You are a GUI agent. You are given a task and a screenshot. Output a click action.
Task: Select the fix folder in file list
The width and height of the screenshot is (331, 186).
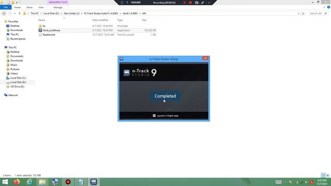point(44,26)
